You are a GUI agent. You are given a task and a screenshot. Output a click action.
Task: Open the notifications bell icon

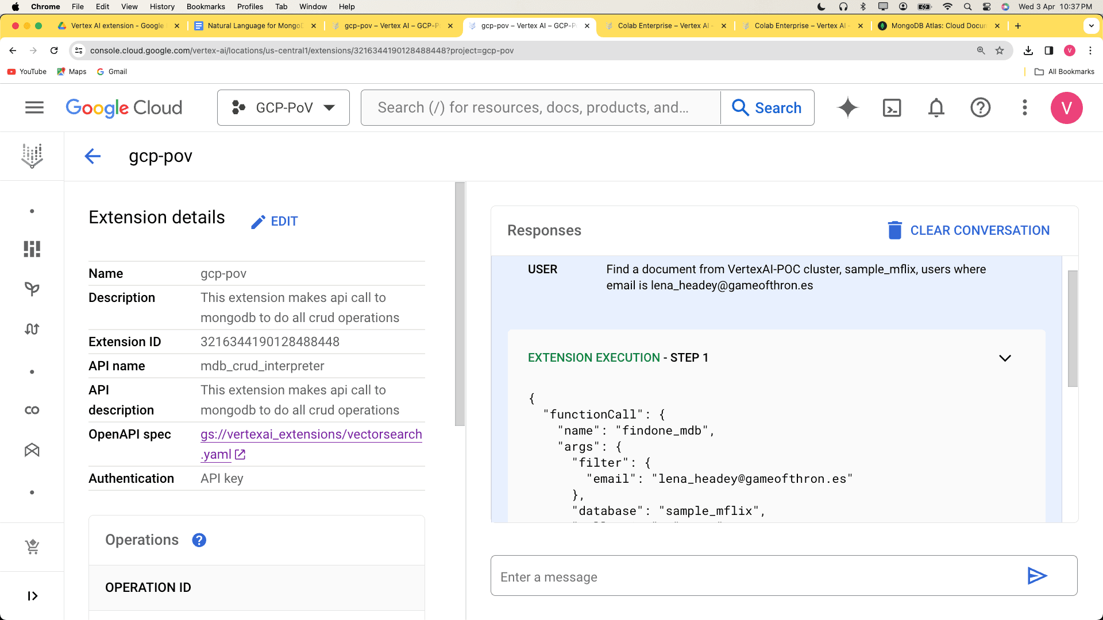[937, 107]
